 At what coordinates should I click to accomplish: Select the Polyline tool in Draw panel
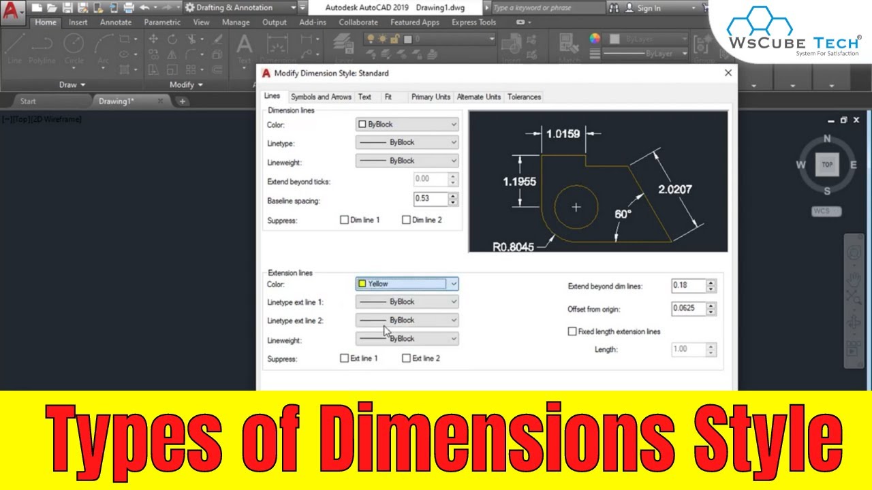(x=43, y=49)
